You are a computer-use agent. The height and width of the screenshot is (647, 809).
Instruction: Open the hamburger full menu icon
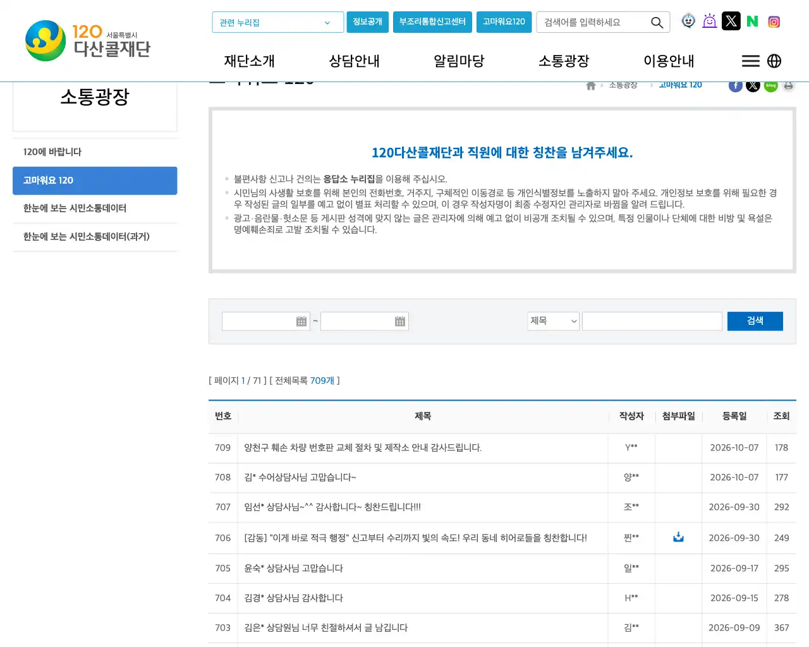tap(751, 61)
